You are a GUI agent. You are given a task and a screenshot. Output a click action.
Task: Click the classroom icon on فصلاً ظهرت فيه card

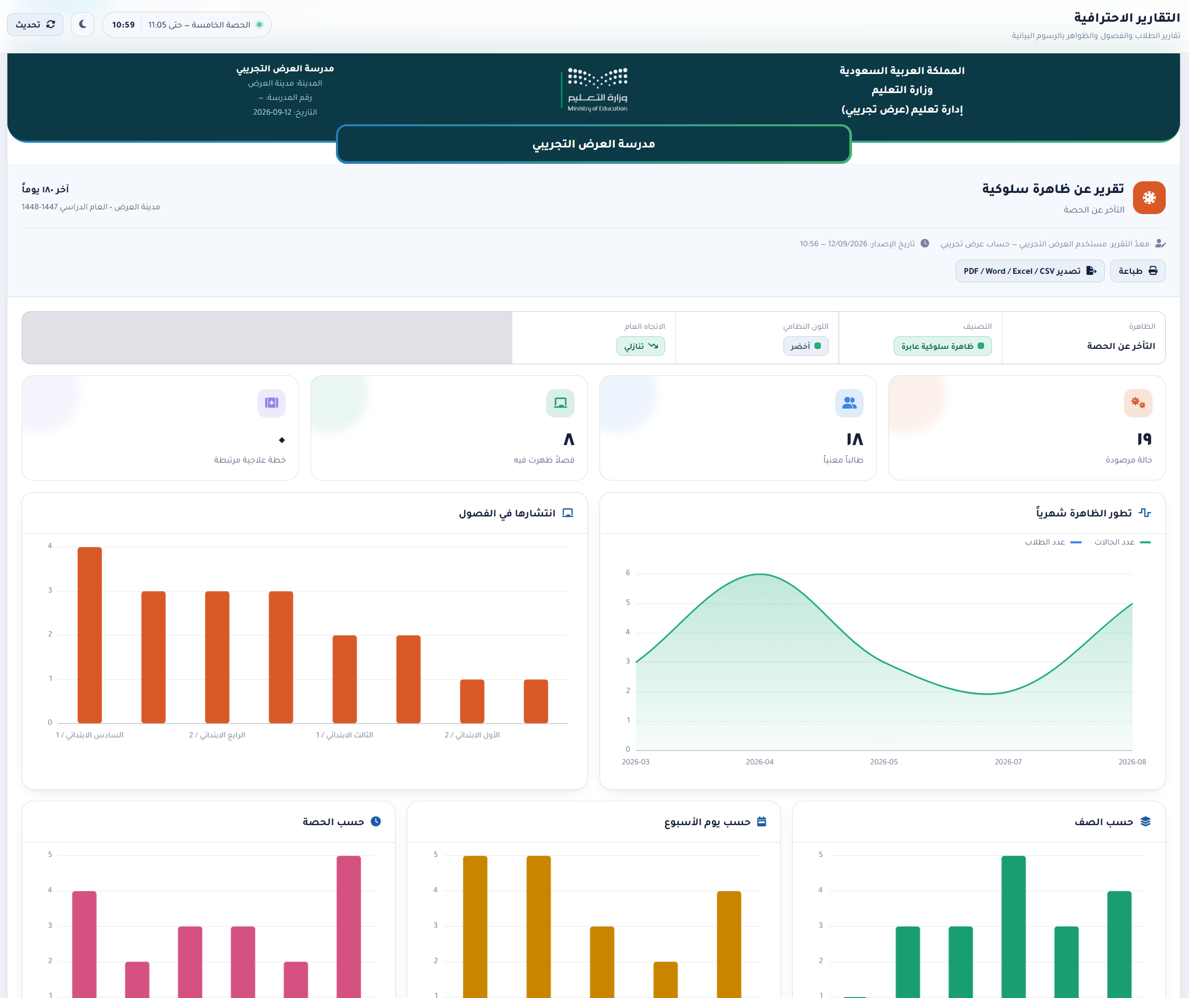[x=560, y=403]
